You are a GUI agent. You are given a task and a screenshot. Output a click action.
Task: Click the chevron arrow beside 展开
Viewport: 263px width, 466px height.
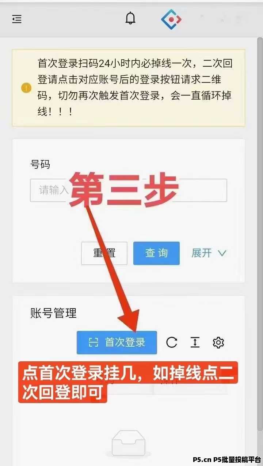coord(222,253)
